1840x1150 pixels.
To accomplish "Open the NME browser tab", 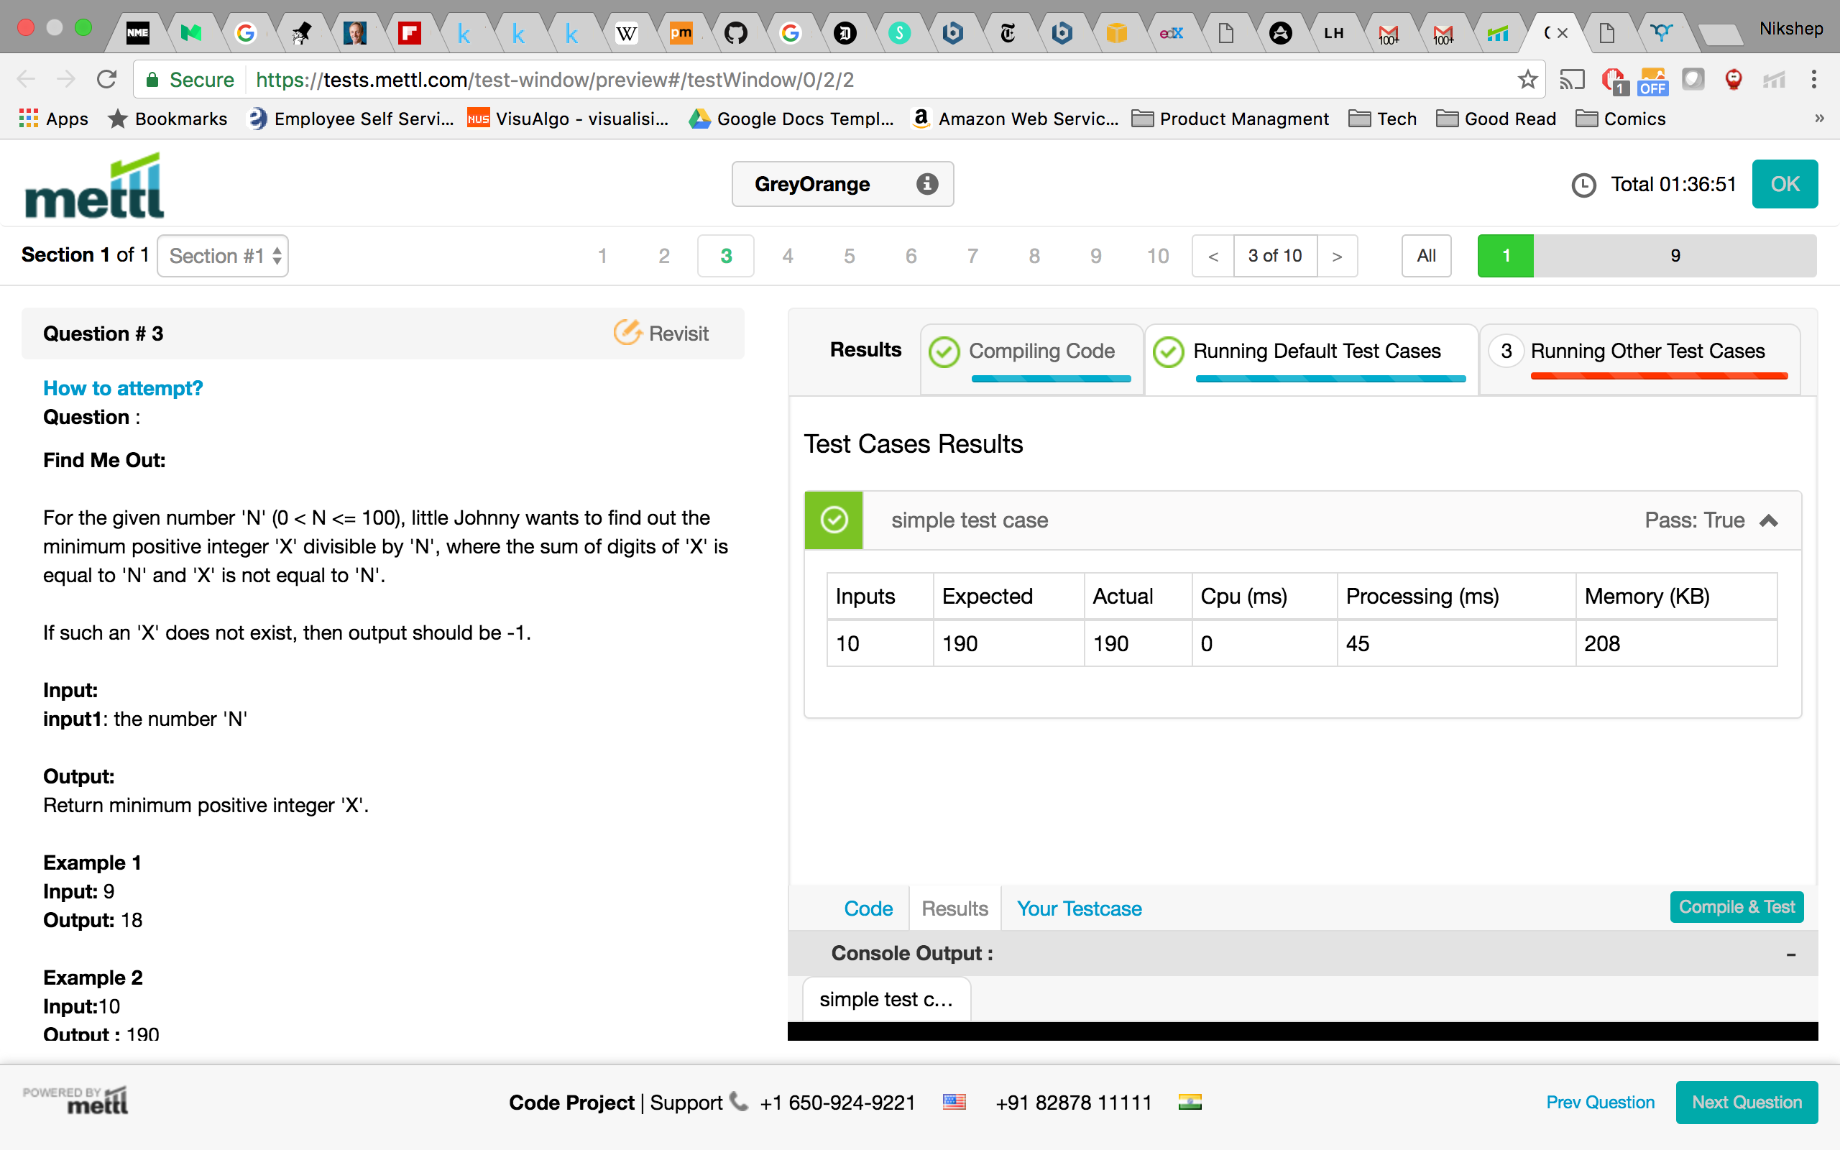I will click(137, 33).
